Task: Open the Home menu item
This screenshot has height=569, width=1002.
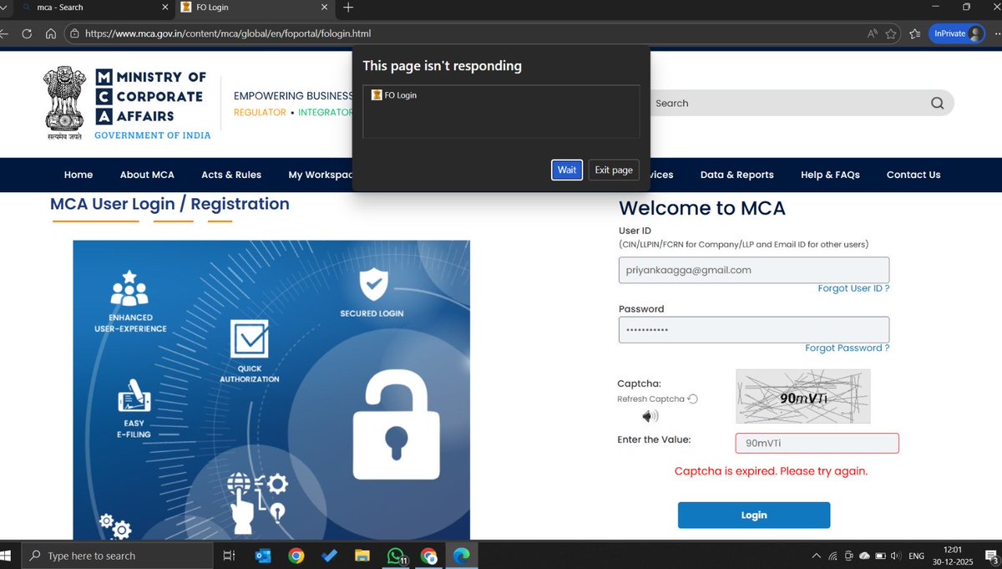Action: pyautogui.click(x=78, y=175)
